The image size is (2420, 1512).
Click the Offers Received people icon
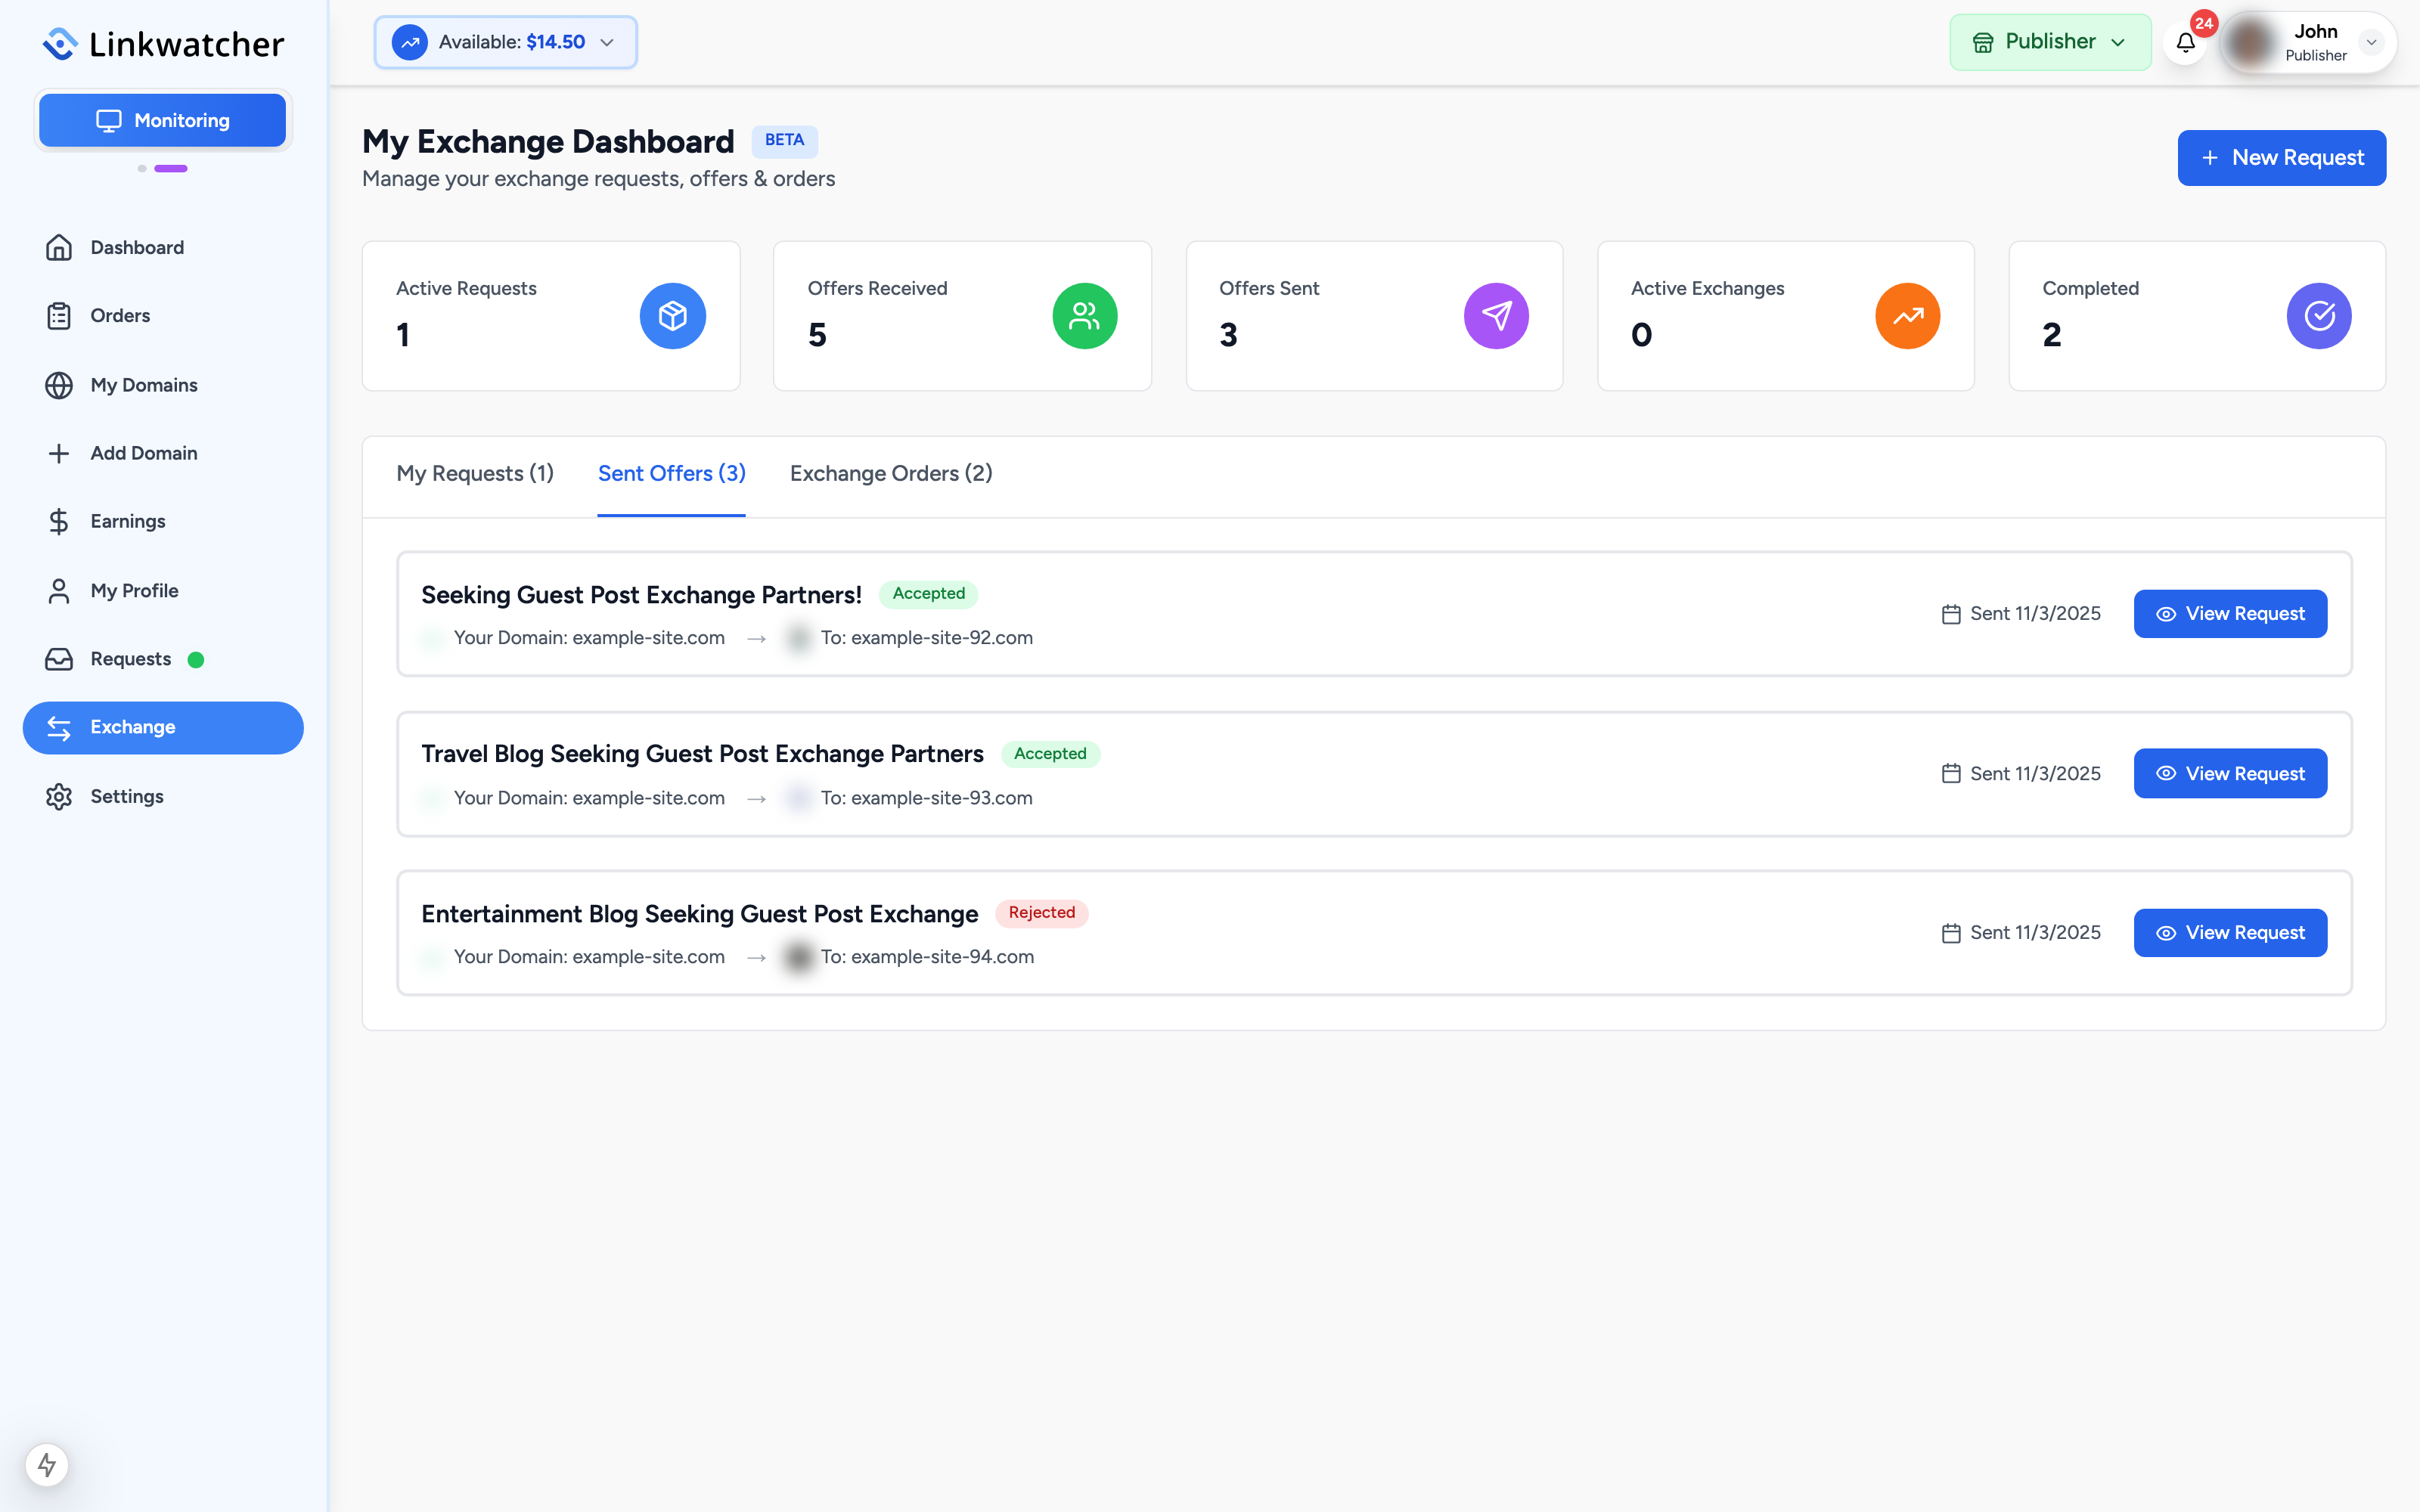coord(1084,316)
